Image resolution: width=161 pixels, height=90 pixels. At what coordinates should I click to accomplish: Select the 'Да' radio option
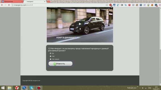(51, 53)
